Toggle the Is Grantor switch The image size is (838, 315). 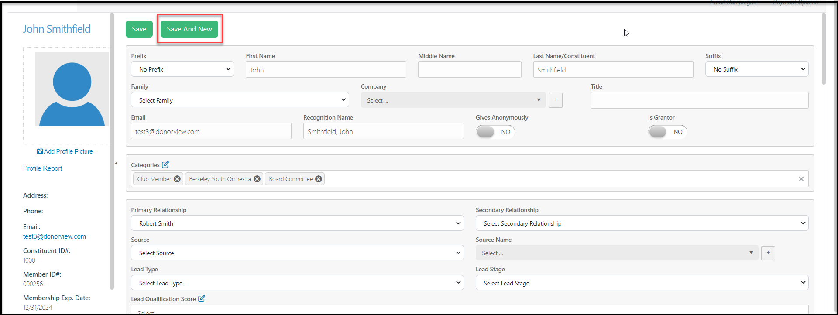[x=667, y=132]
